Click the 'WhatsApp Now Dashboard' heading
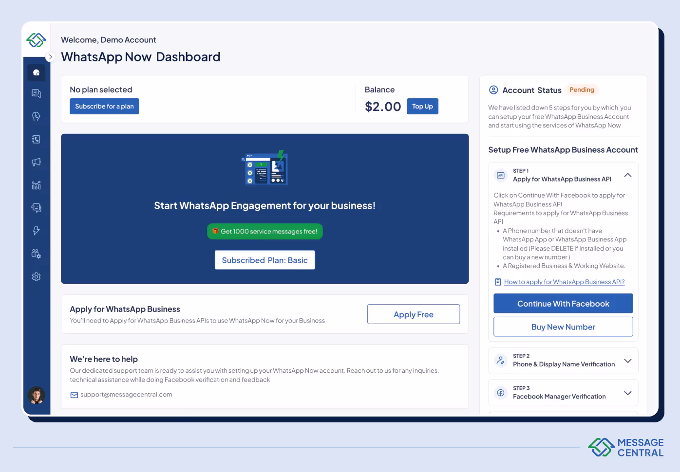 click(x=140, y=57)
